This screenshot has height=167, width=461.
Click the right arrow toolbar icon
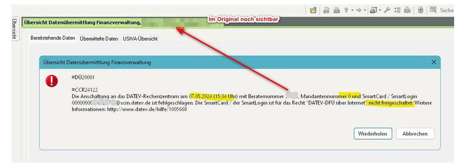point(359,10)
